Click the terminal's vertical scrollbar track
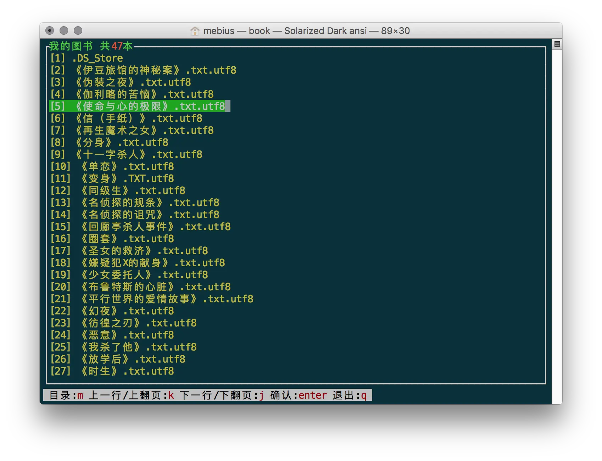Screen dimensions: 602x461 pos(557,227)
